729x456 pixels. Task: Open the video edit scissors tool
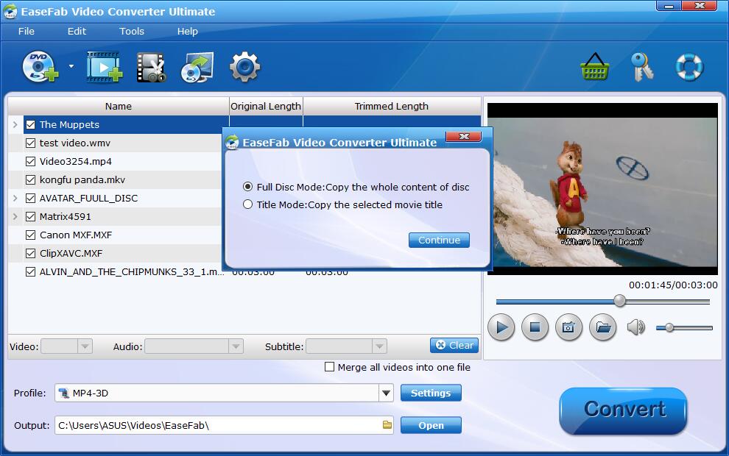pyautogui.click(x=151, y=67)
